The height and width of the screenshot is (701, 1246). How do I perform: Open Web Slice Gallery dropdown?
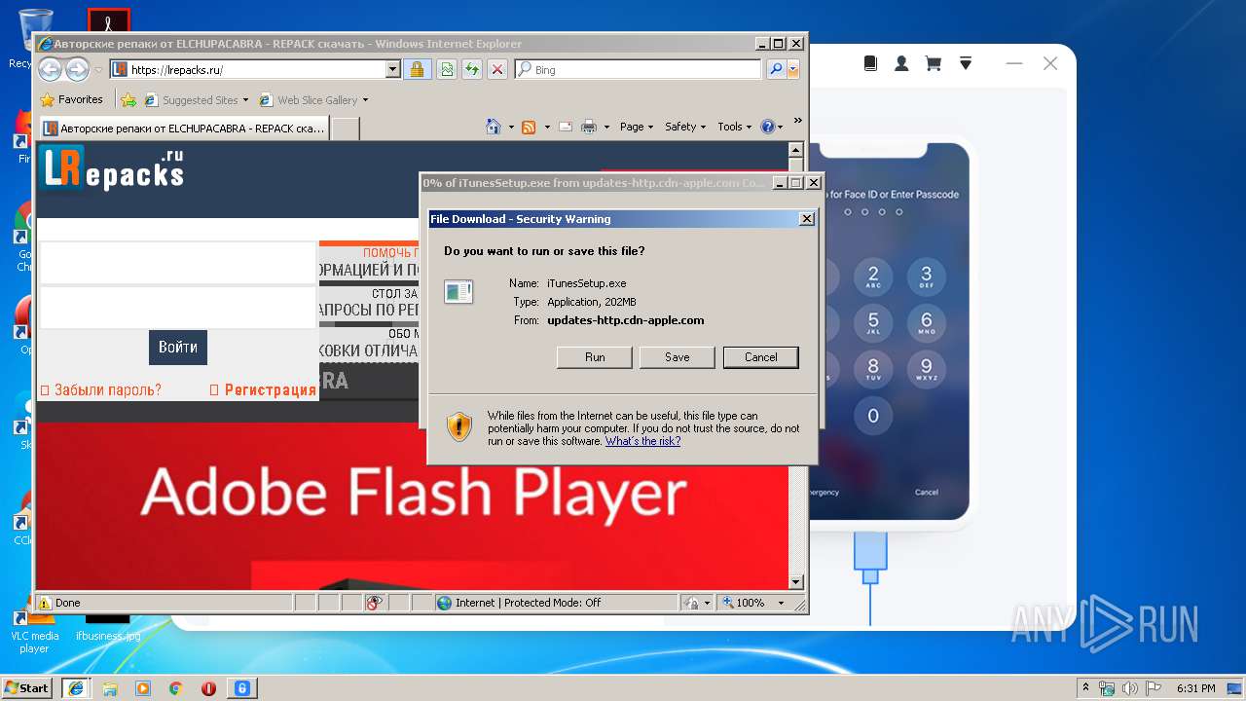coord(313,99)
